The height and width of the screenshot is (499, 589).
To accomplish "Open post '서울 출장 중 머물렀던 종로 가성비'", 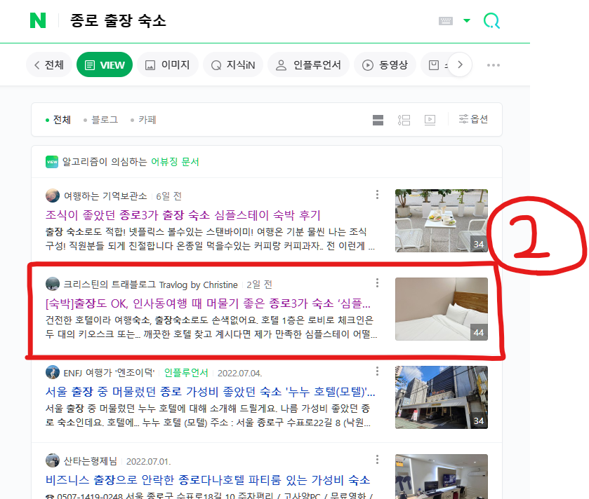I will click(x=211, y=392).
